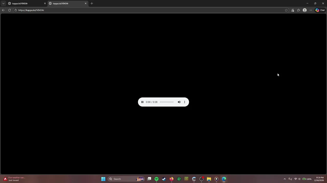Minimize the Edge browser window
The image size is (327, 183).
tap(307, 3)
